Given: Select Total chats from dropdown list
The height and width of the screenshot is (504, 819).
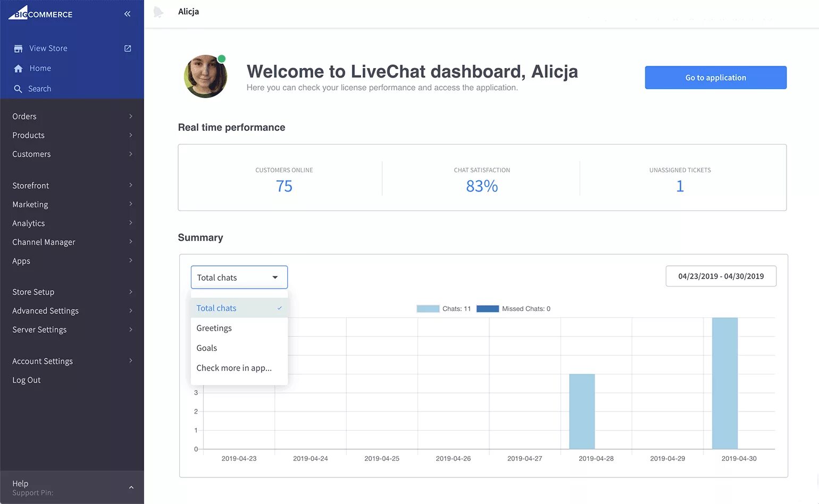Looking at the screenshot, I should (239, 308).
